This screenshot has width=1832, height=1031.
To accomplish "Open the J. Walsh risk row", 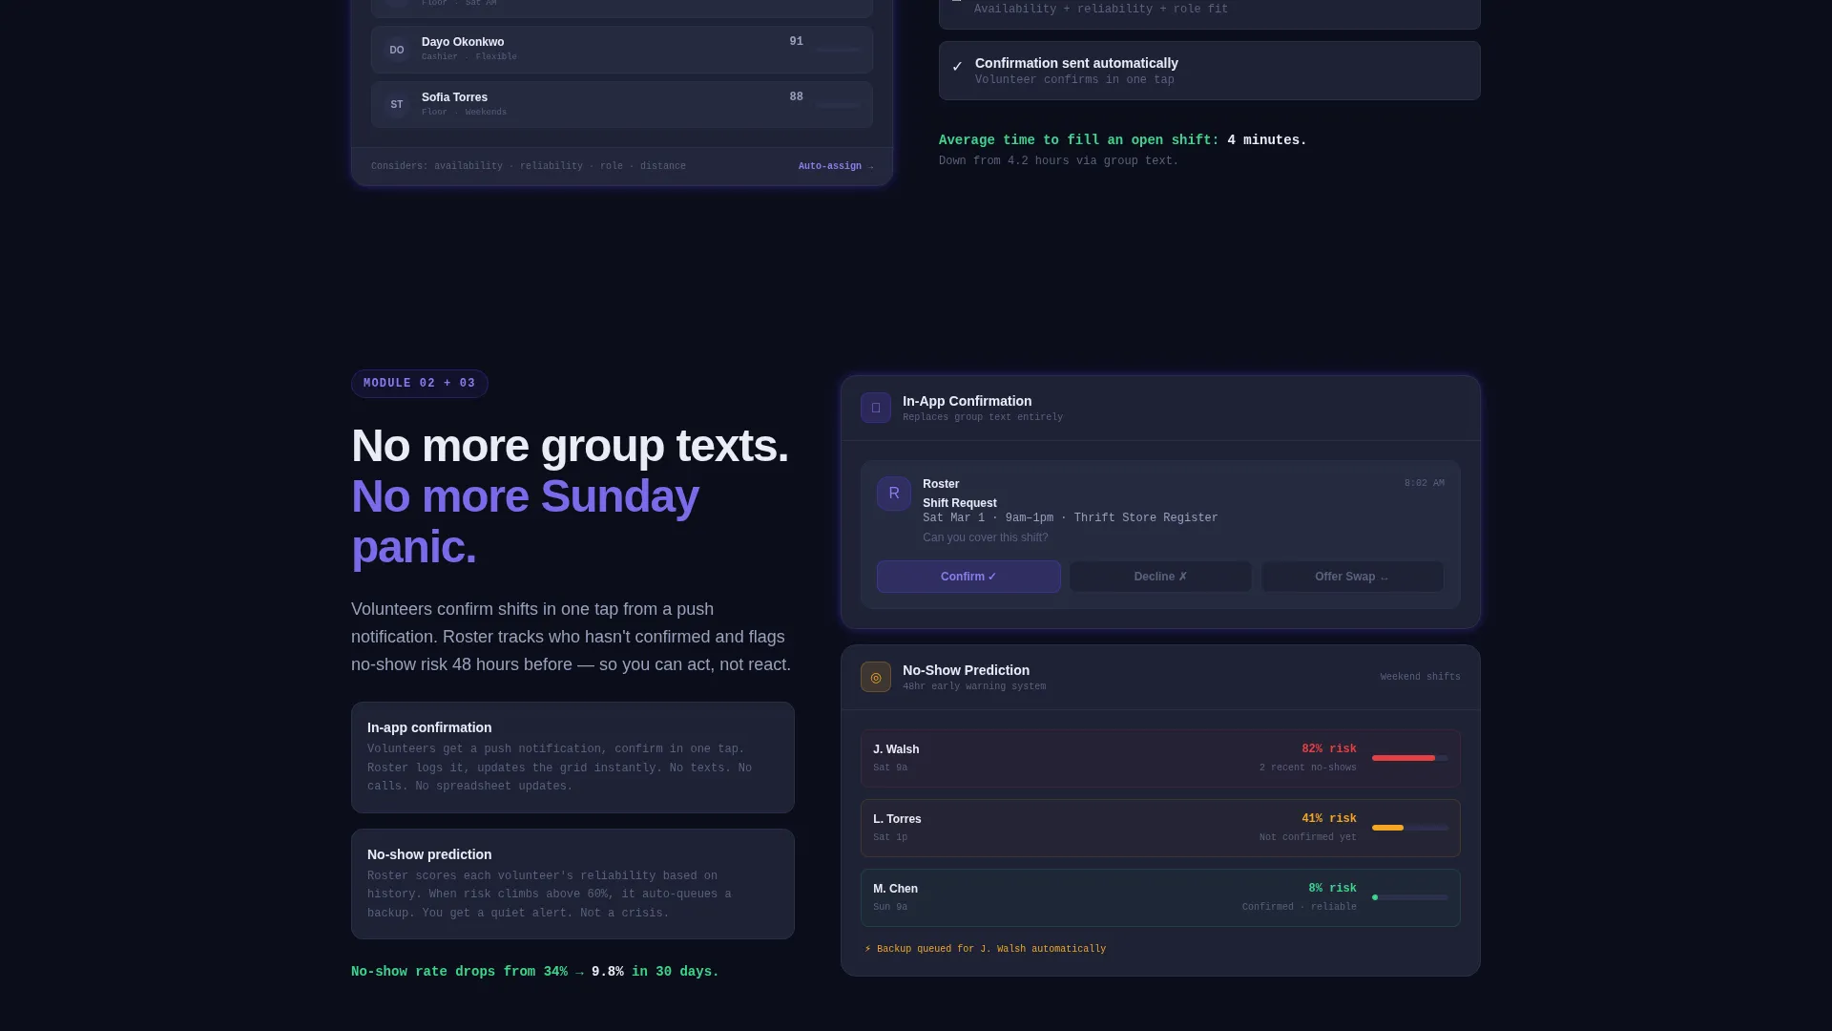I will 1160,758.
